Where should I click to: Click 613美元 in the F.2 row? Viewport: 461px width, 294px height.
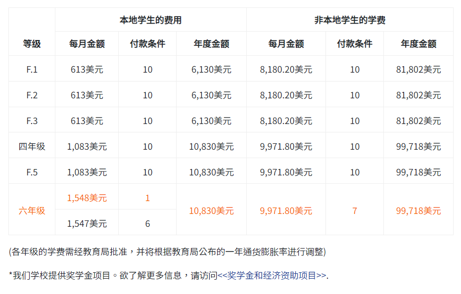click(x=87, y=95)
